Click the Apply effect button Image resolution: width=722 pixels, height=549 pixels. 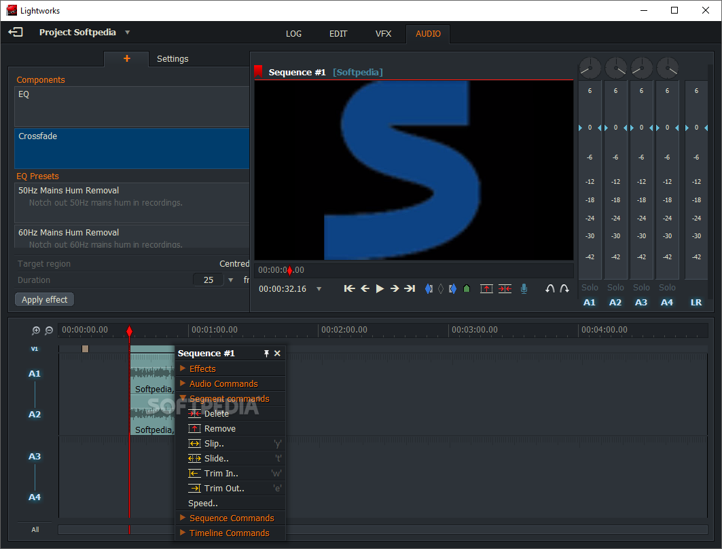45,299
